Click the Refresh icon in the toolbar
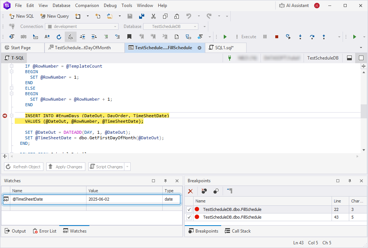This screenshot has width=368, height=248. [x=59, y=37]
